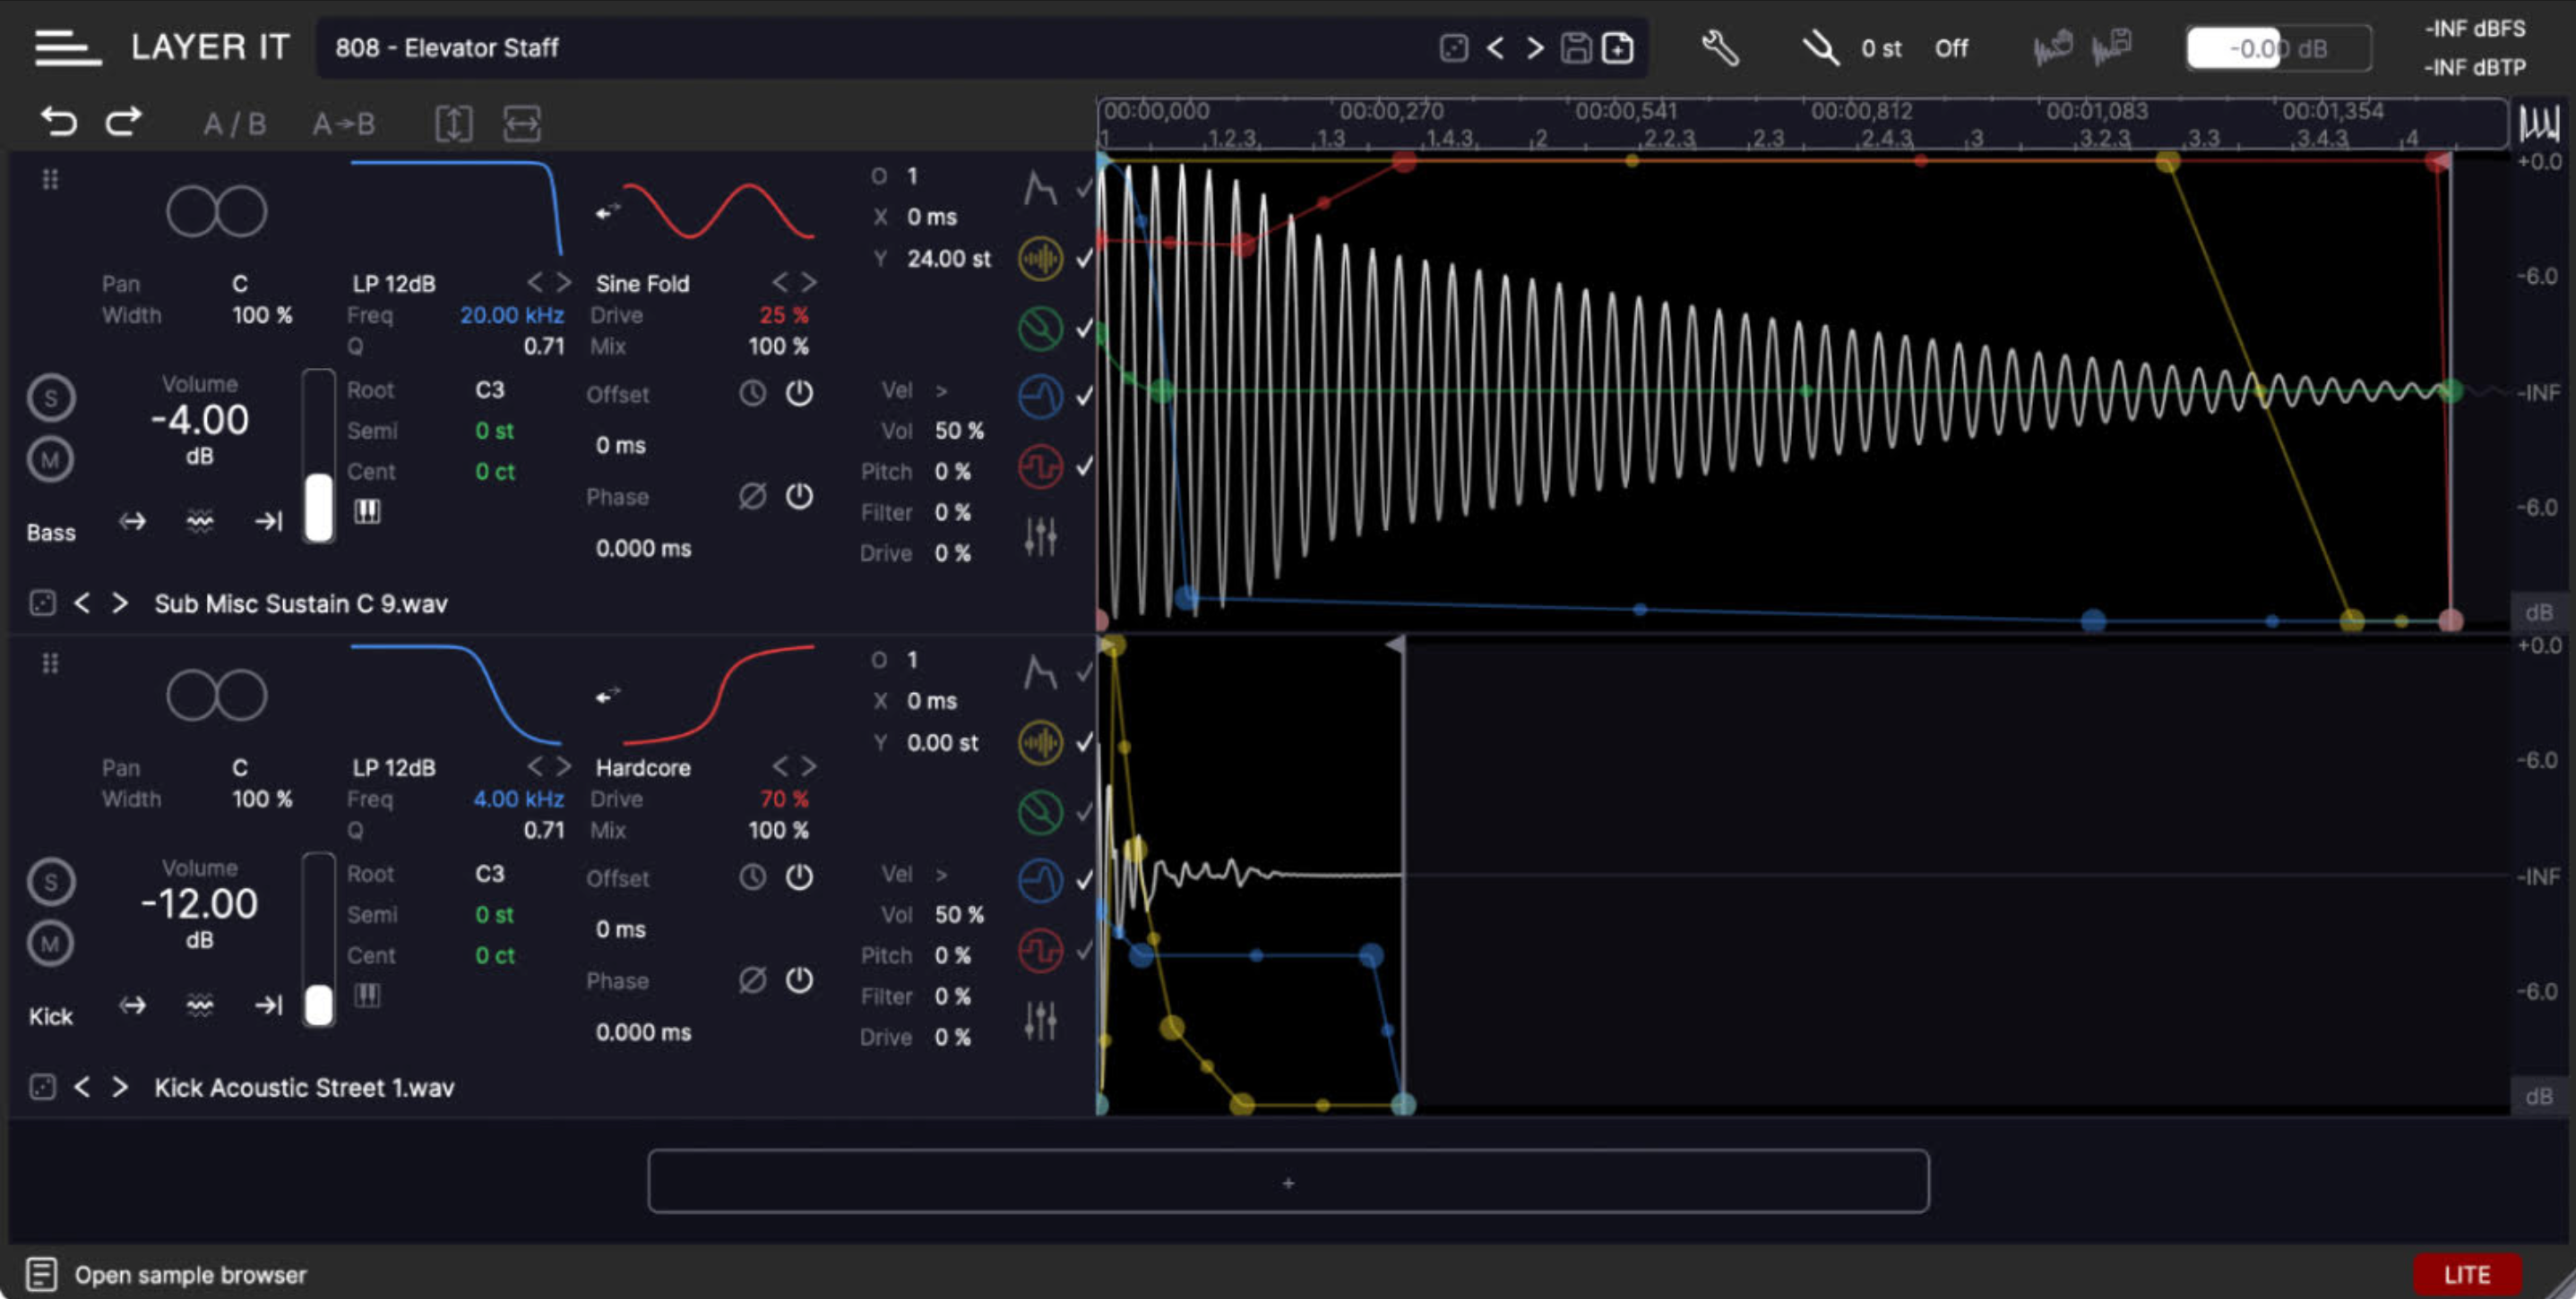This screenshot has width=2576, height=1299.
Task: Open sample browser icon in status bar
Action: [x=41, y=1274]
